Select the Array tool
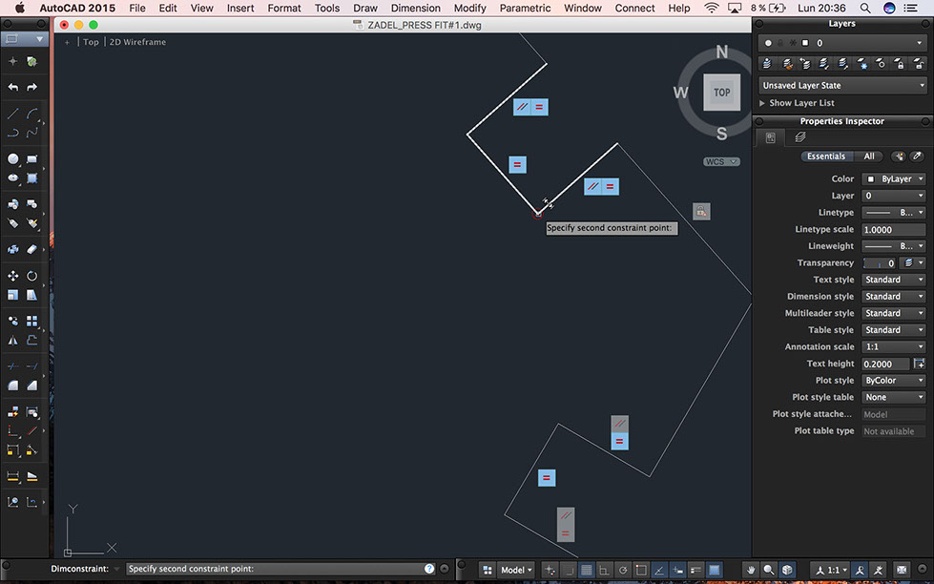 [x=32, y=322]
